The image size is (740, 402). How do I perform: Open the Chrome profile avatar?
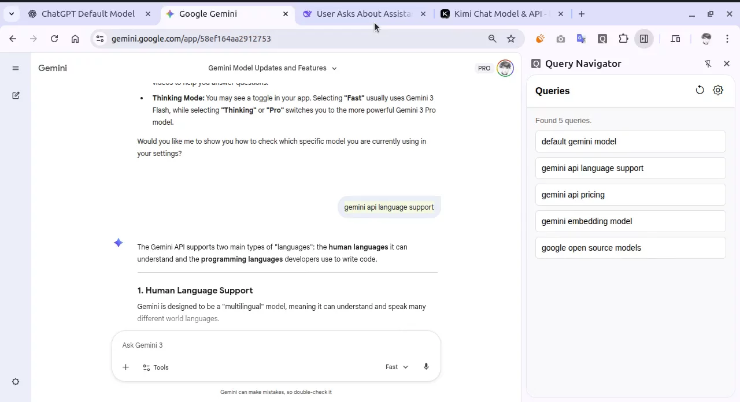[706, 39]
